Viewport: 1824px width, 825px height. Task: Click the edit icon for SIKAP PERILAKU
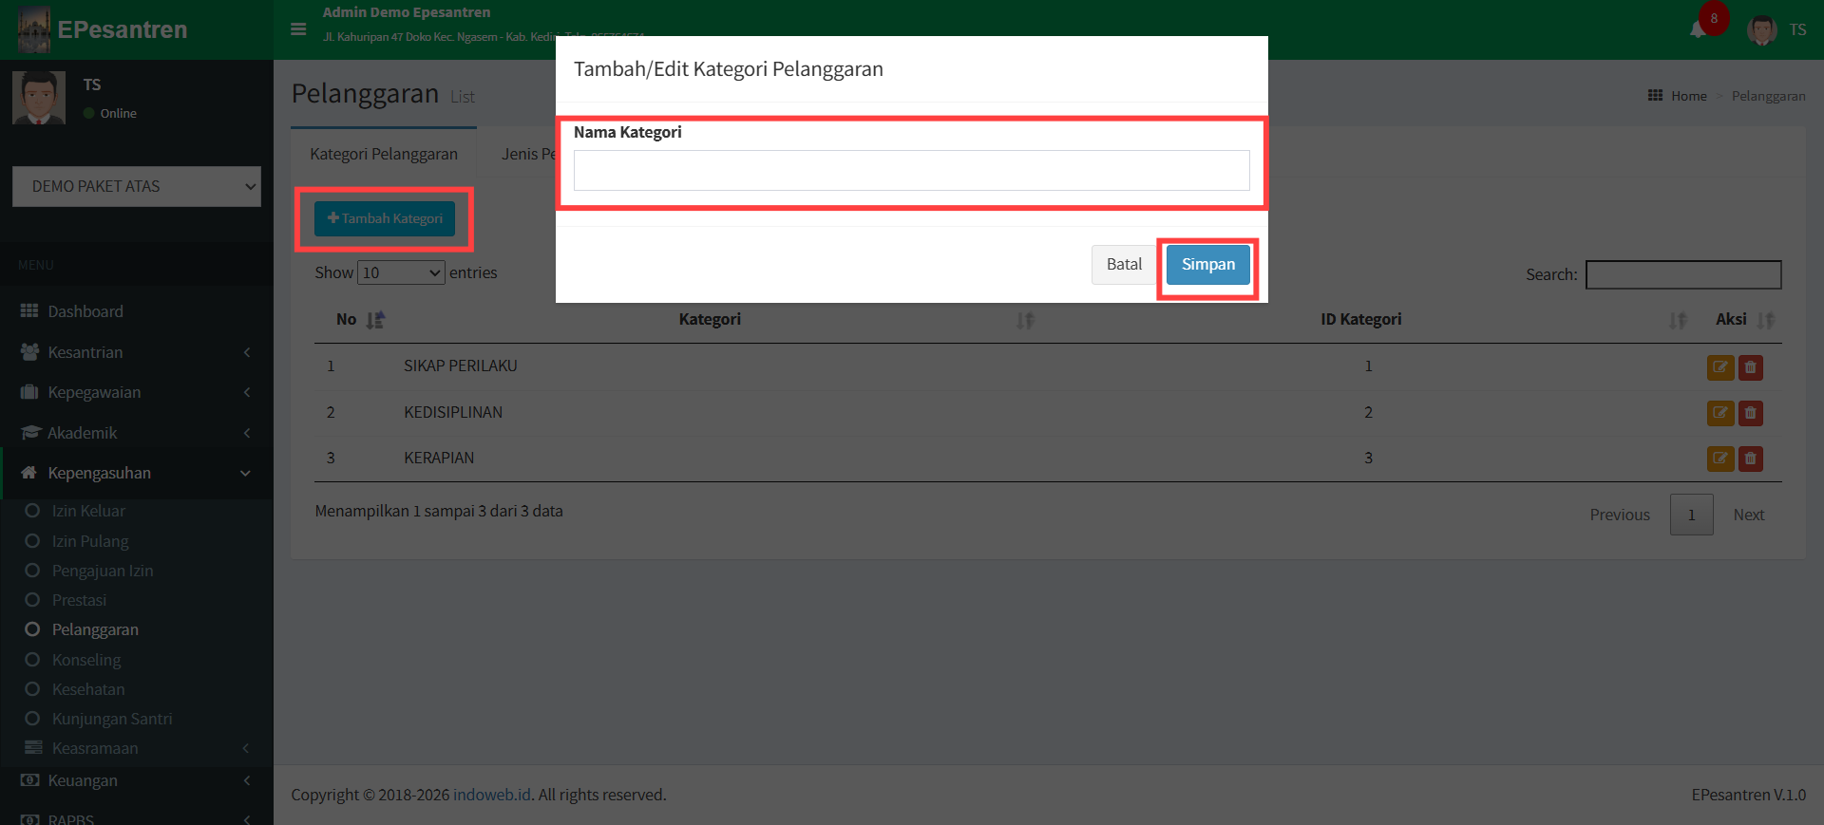(1719, 367)
